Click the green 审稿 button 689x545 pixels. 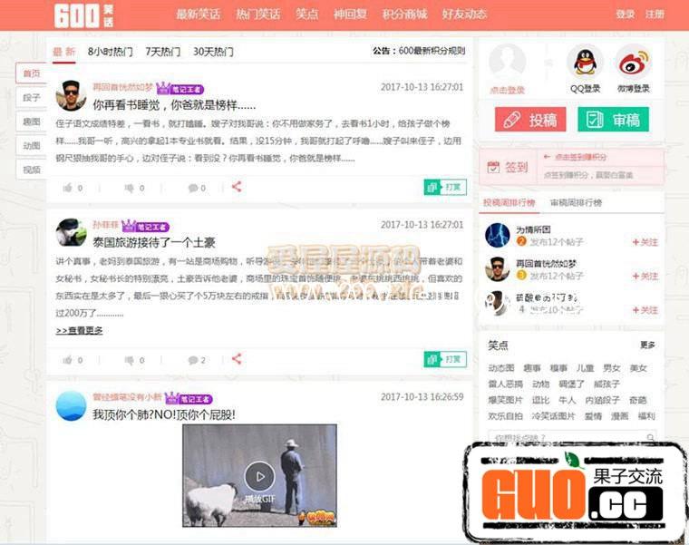pos(614,120)
